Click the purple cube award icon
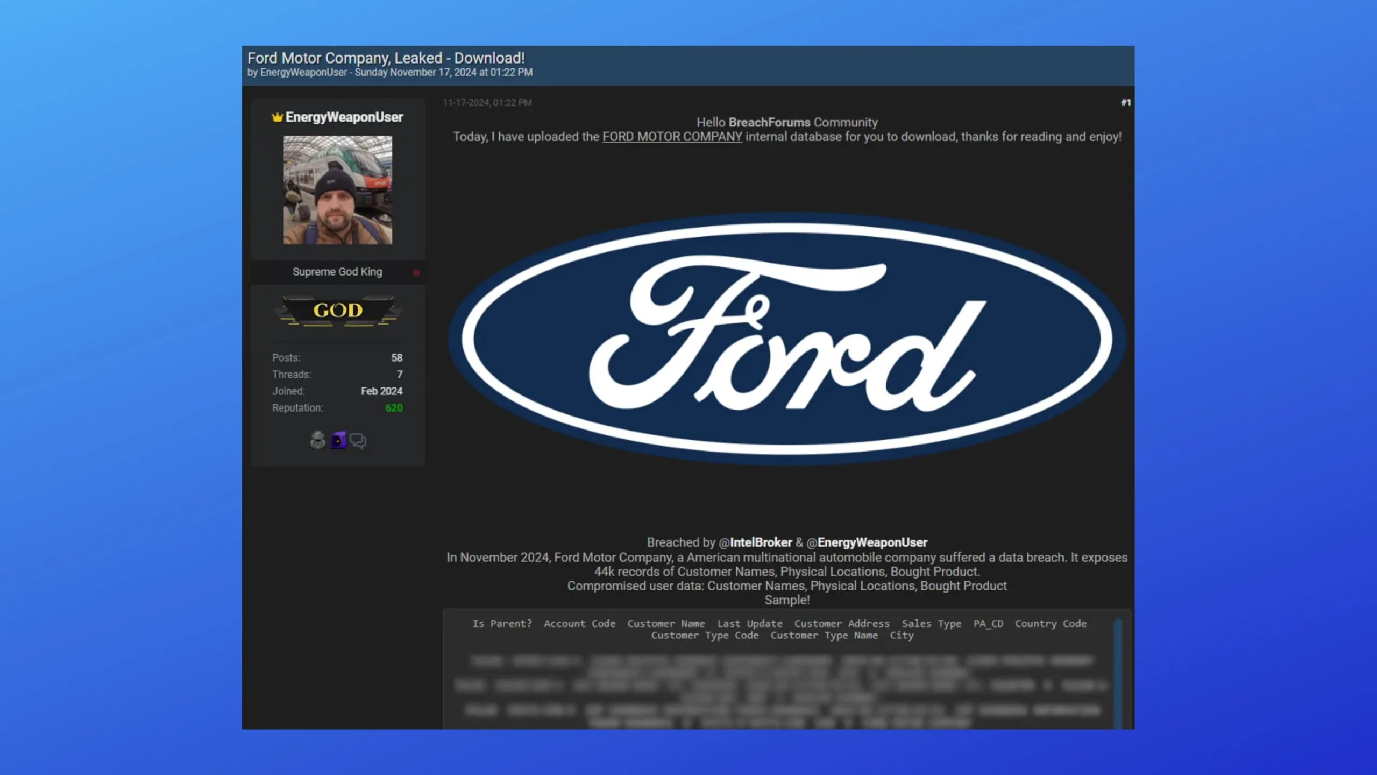Screen dimensions: 1377x775 pos(338,440)
